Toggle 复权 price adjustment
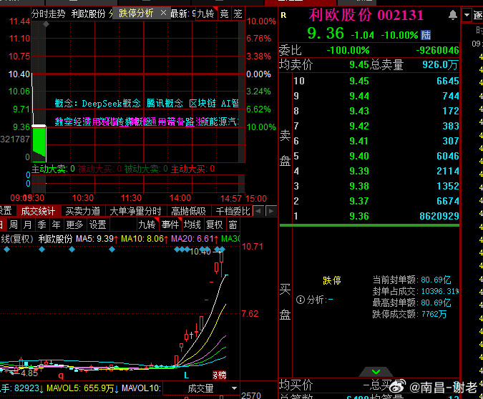 coord(215,225)
